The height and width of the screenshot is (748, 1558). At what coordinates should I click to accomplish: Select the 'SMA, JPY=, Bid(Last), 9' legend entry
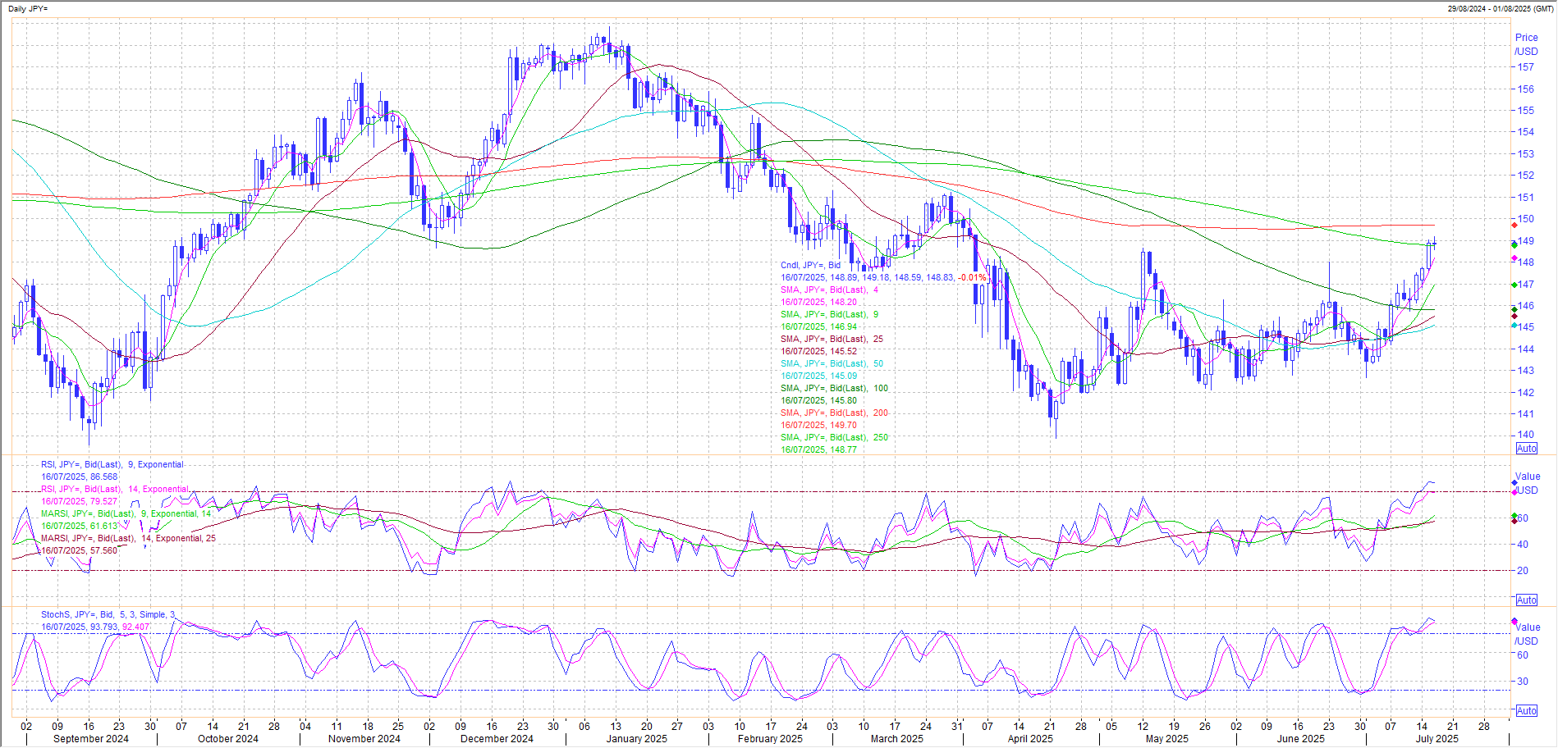click(x=829, y=315)
